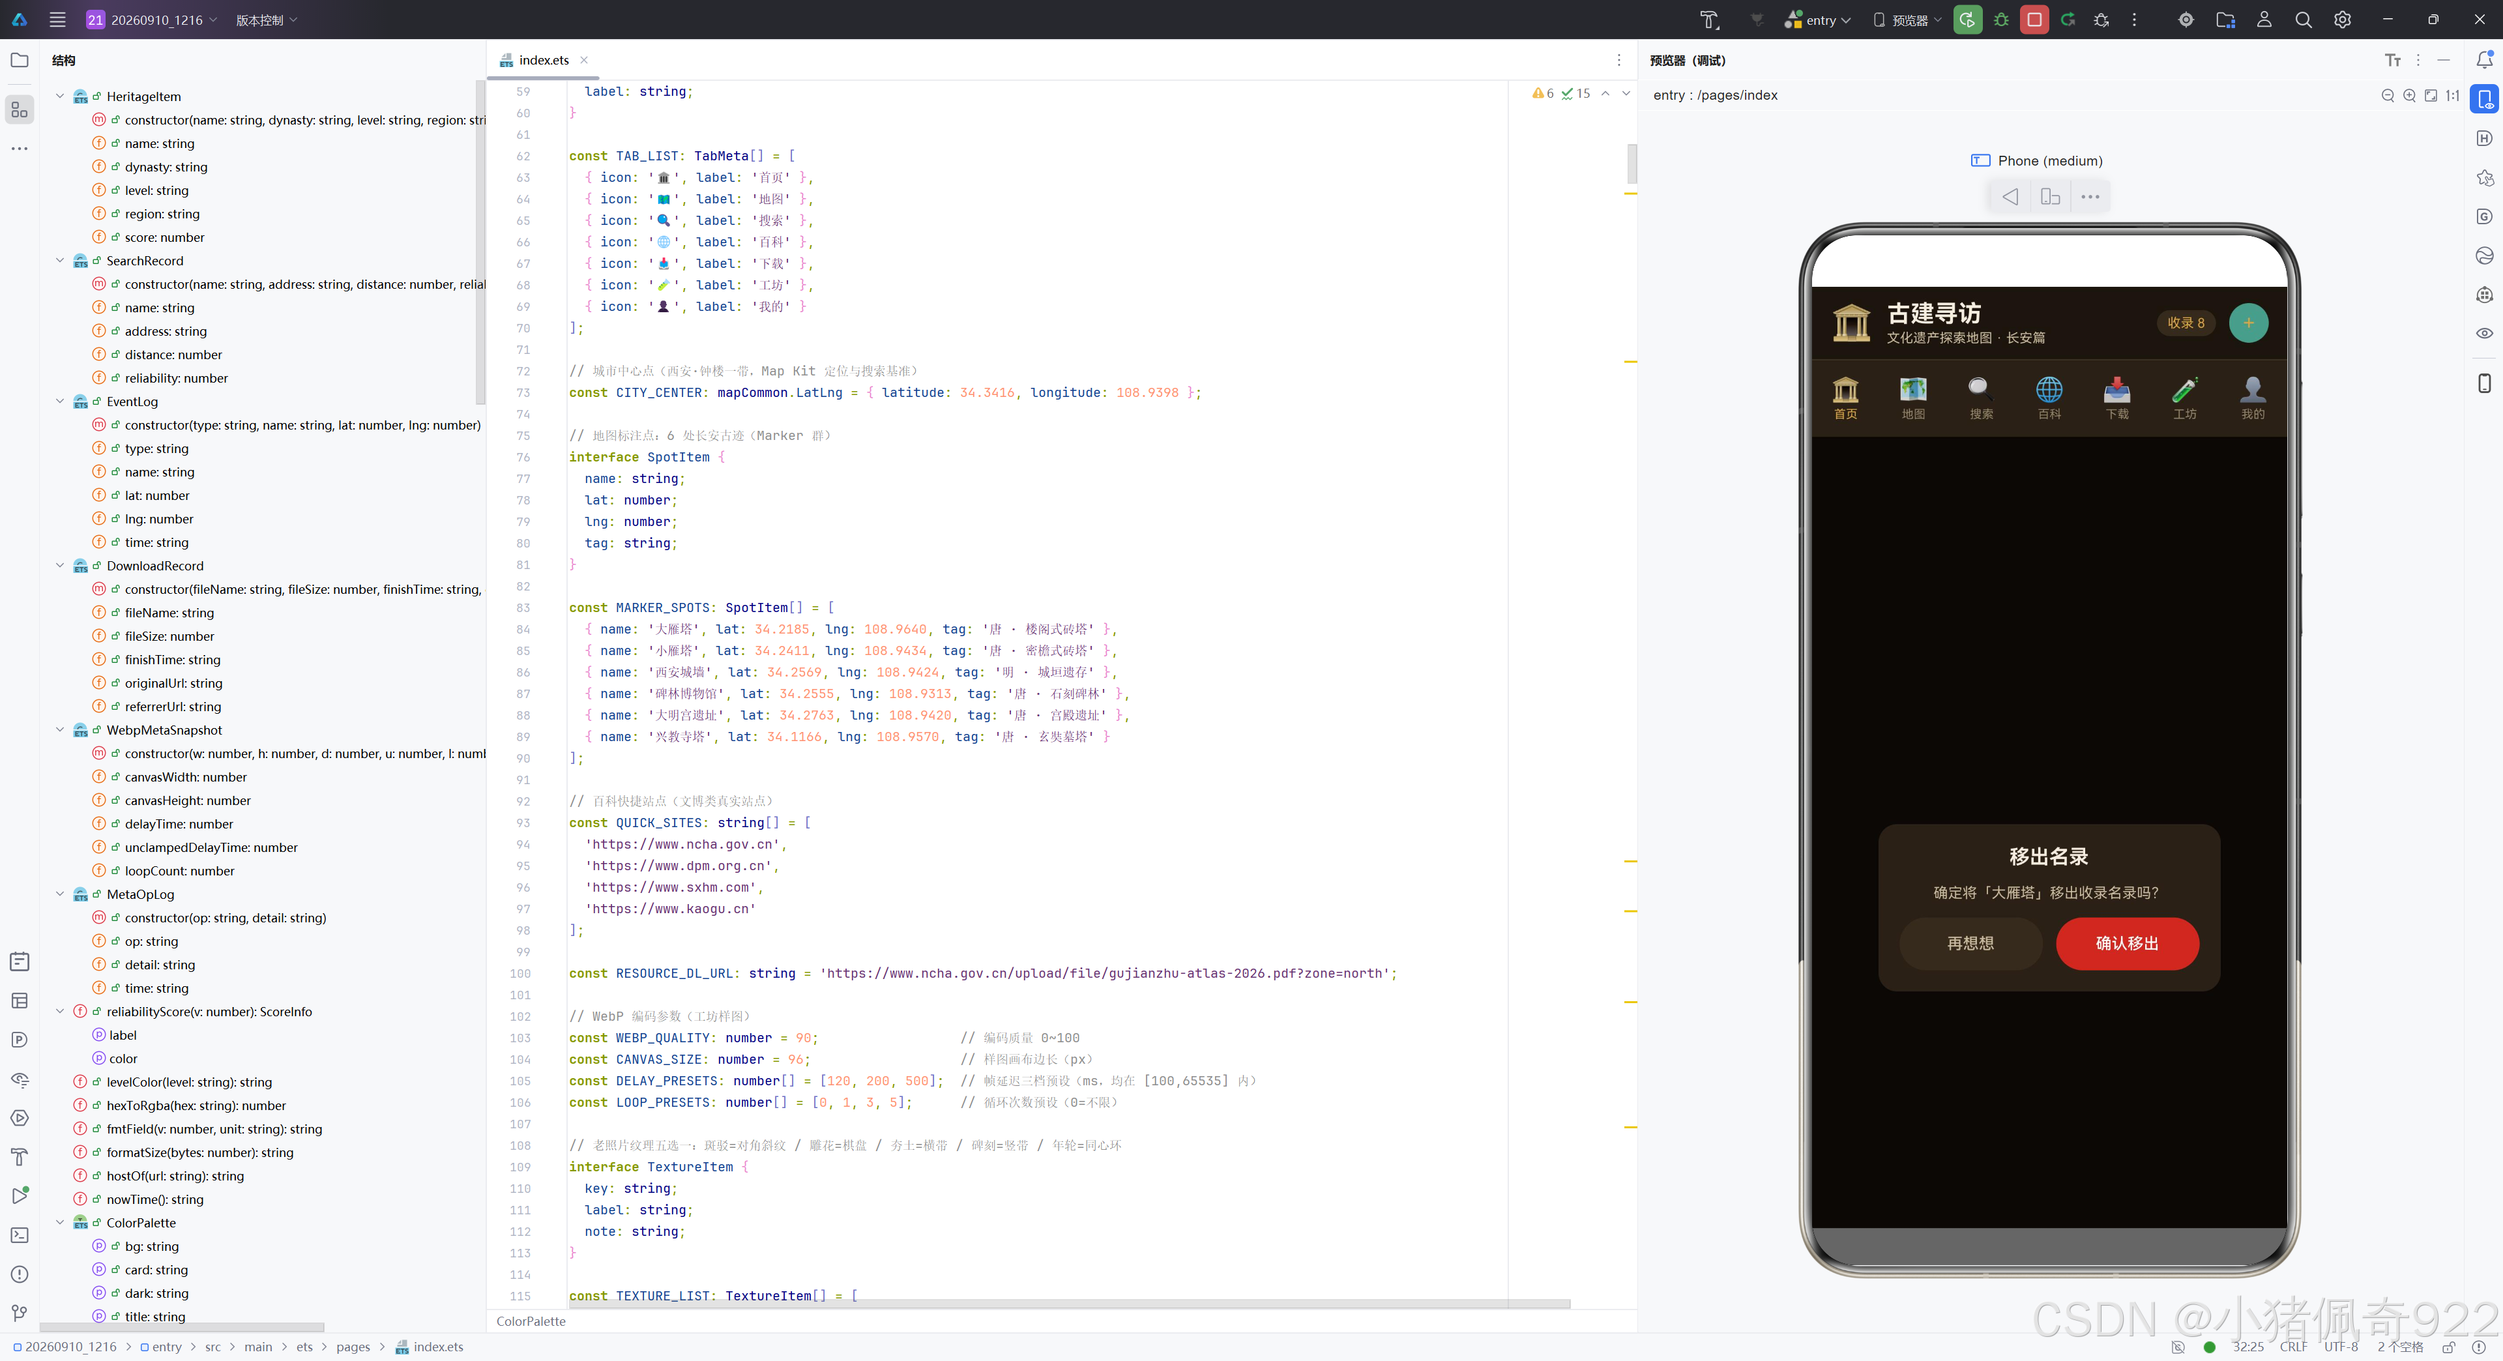
Task: Open the 版本控制 dropdown
Action: [266, 20]
